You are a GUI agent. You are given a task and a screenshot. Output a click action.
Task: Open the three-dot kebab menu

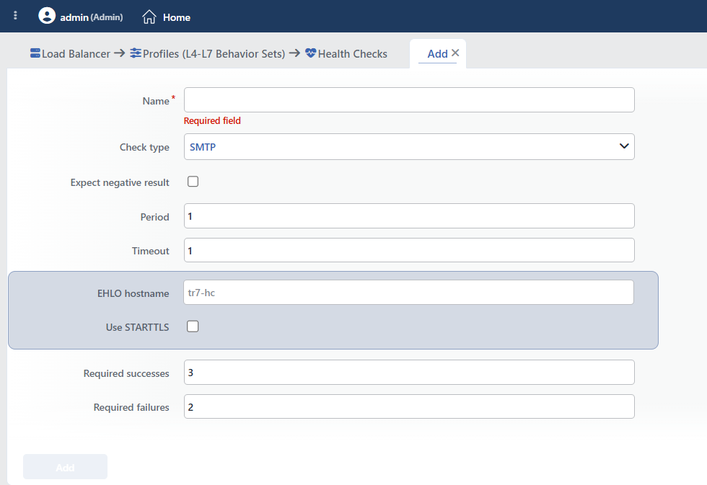[x=15, y=16]
